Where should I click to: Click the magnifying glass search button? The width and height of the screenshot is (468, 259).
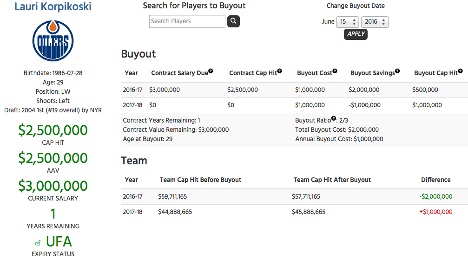(233, 21)
